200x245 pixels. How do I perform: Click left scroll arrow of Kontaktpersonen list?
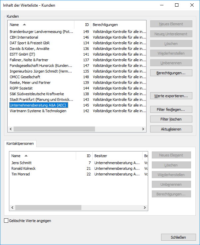[x=12, y=208]
